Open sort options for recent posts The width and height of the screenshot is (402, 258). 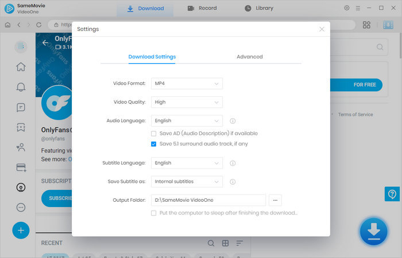(239, 243)
